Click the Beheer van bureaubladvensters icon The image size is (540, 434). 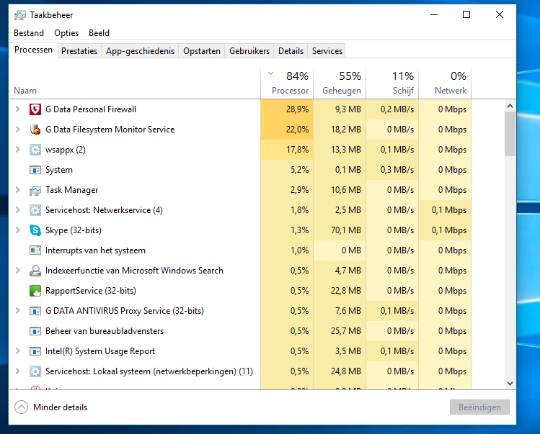[x=35, y=331]
